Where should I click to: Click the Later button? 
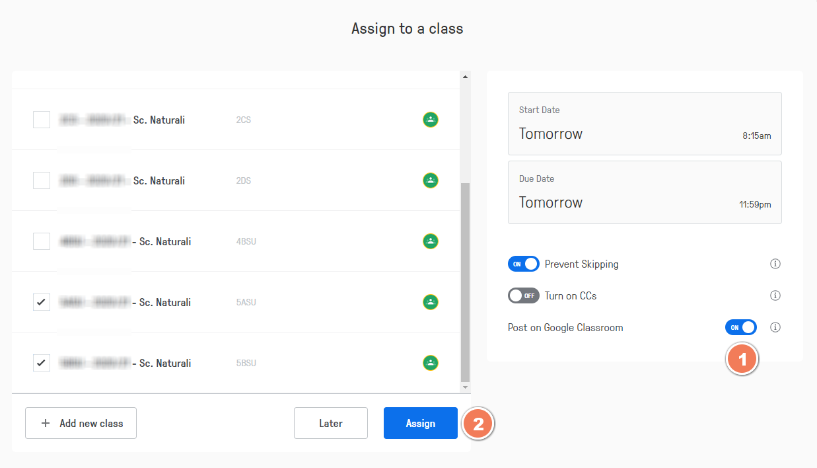pos(331,423)
